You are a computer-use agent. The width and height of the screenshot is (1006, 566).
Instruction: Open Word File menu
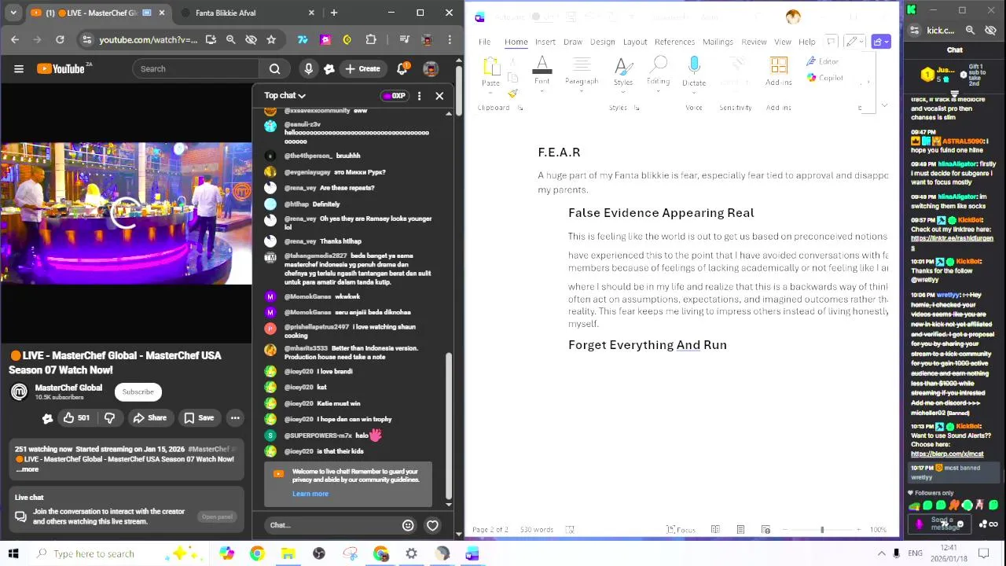pos(485,42)
